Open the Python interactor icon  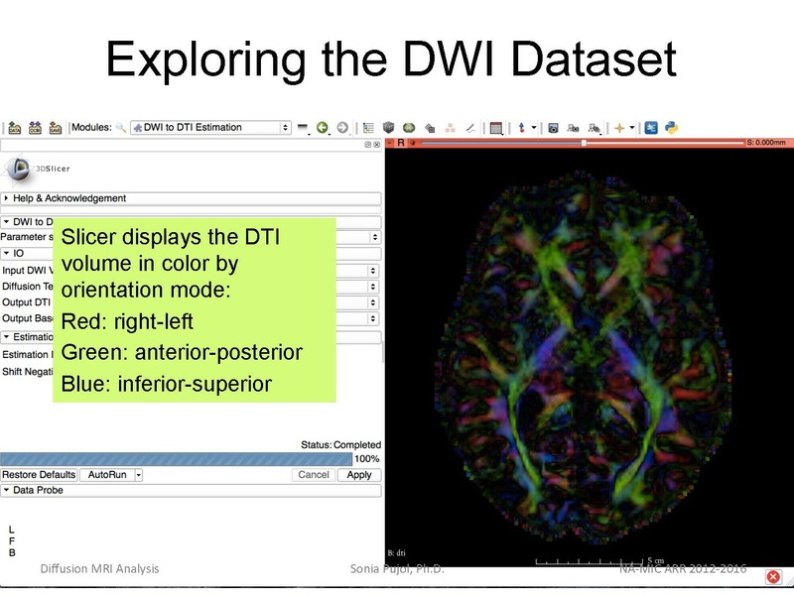671,128
